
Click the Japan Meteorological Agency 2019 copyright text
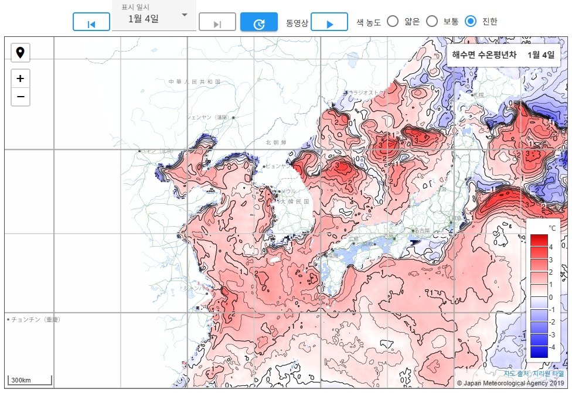509,383
